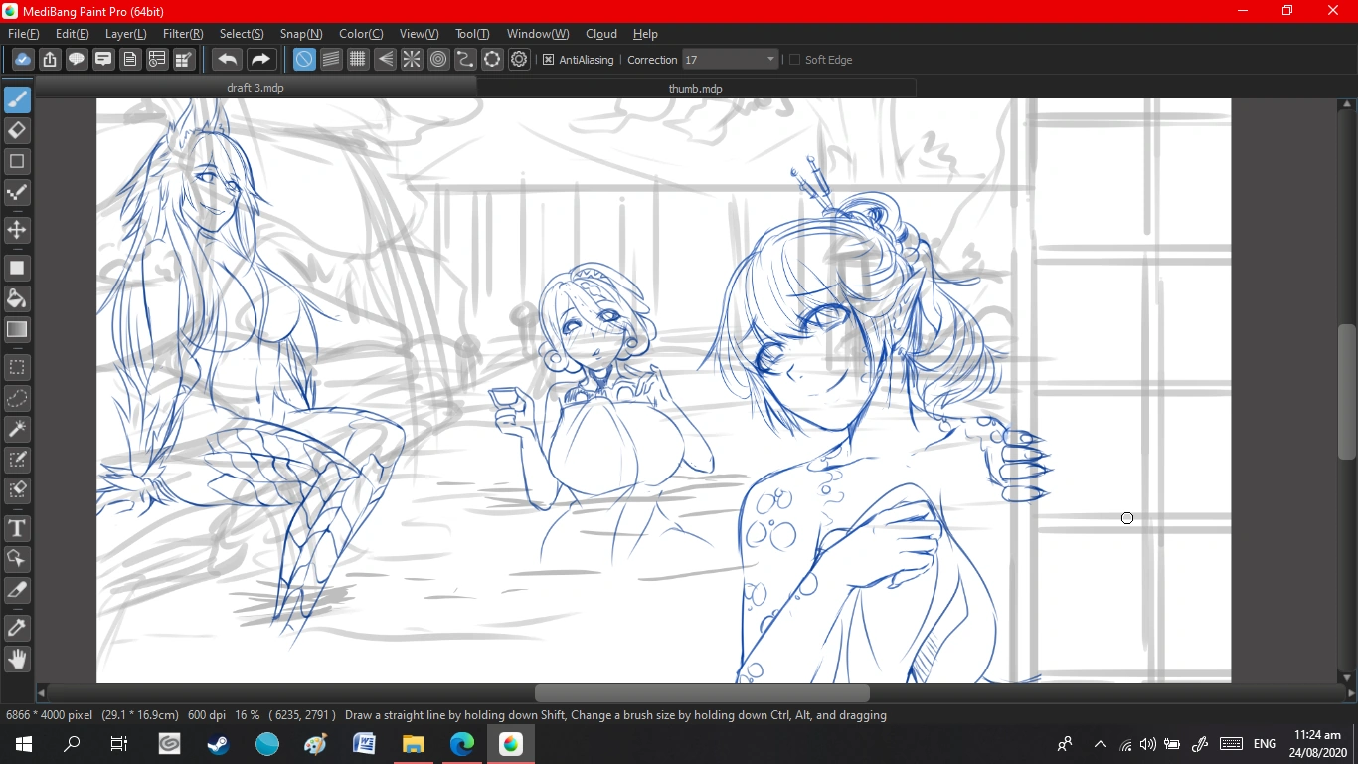Click the document page icon in the toolbar
Viewport: 1358px width, 764px height.
click(130, 60)
